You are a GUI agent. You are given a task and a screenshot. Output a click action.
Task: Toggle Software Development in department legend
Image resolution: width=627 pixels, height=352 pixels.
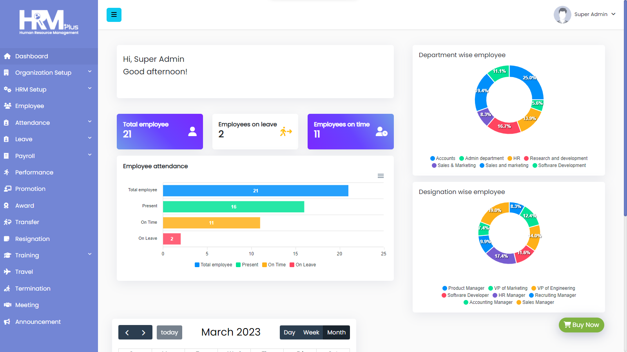(x=559, y=165)
